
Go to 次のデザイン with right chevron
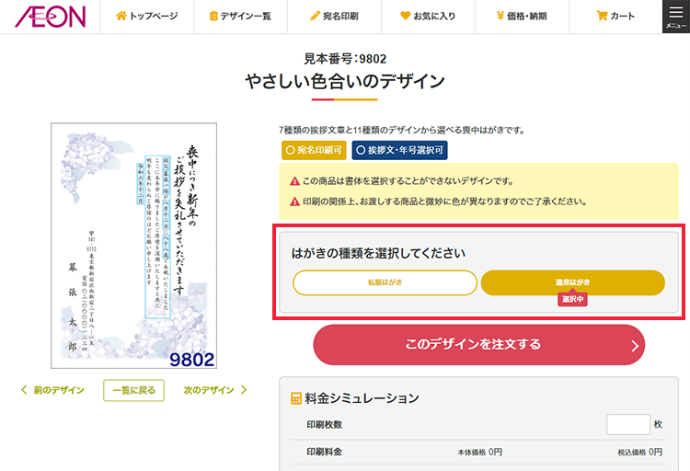tap(215, 390)
